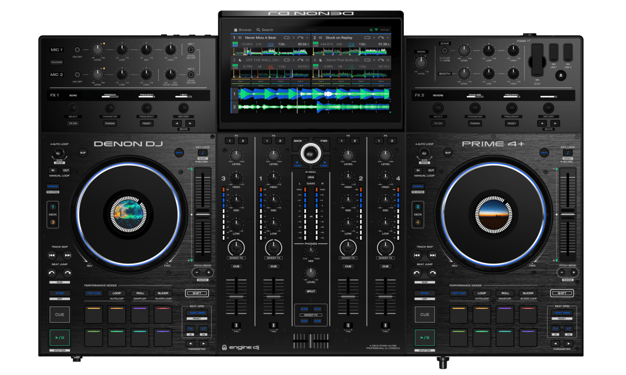Set manual loop IN on left deck
The height and width of the screenshot is (375, 626).
coord(53,170)
